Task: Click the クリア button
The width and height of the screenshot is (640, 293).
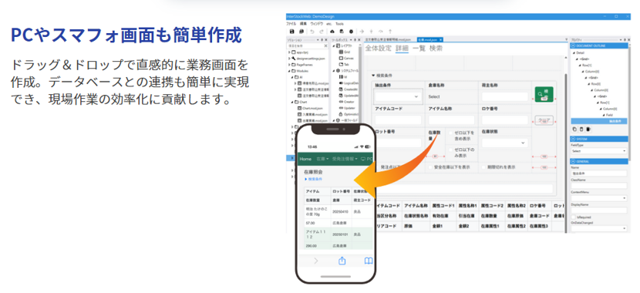Action: (544, 120)
